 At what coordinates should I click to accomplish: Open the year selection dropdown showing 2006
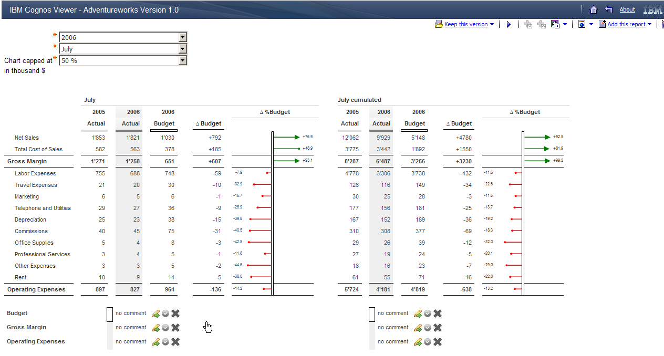coord(182,37)
